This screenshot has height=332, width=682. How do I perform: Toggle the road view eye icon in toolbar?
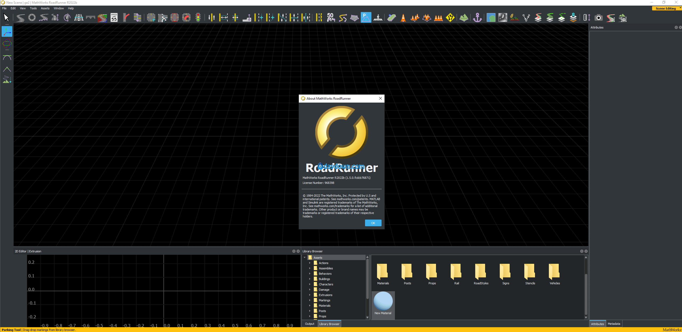(x=611, y=18)
